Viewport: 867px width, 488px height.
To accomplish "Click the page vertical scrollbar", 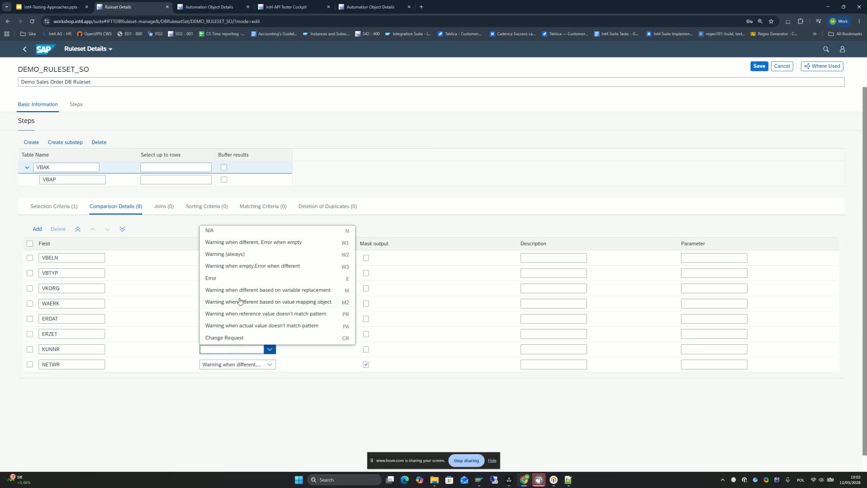I will (x=864, y=271).
